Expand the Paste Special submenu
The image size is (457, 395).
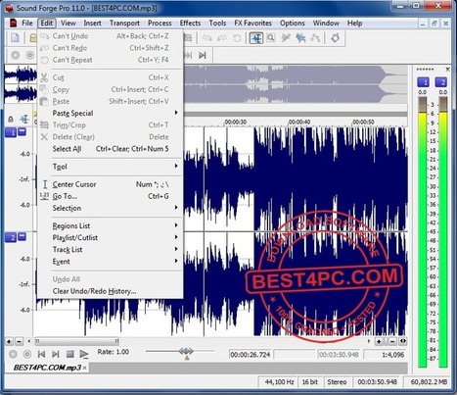point(111,113)
